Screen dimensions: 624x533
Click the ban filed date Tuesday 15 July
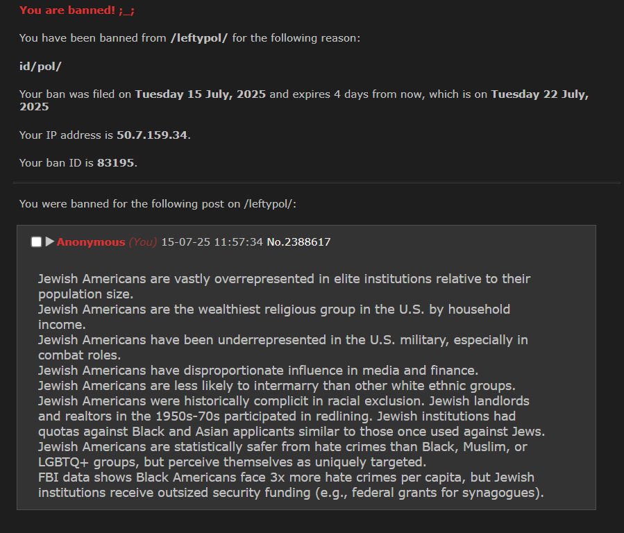click(200, 94)
